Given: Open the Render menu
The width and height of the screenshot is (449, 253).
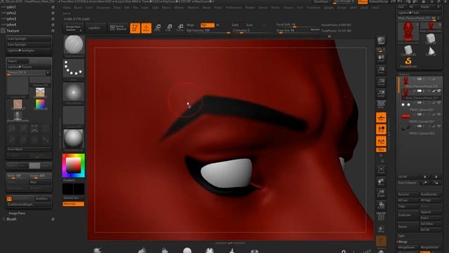Looking at the screenshot, I should [x=250, y=8].
